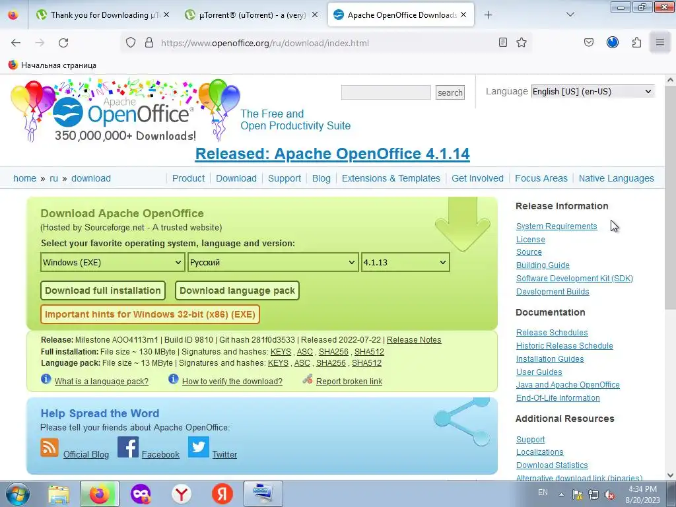Click the site search input field

click(386, 92)
